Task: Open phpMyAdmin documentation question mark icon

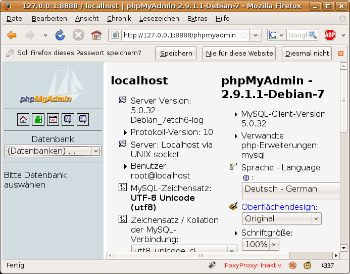Action: 68,120
